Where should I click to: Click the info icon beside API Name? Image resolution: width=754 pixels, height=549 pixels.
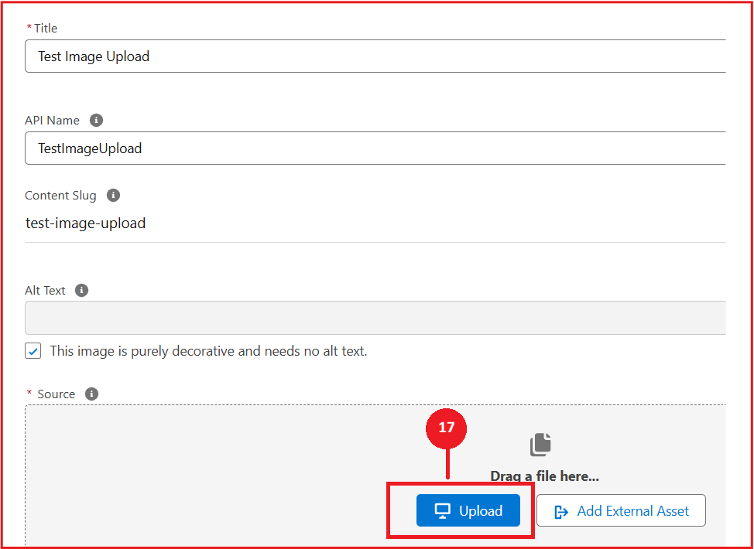tap(96, 121)
